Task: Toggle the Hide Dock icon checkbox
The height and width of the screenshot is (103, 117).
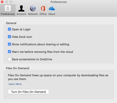Action: [9, 37]
